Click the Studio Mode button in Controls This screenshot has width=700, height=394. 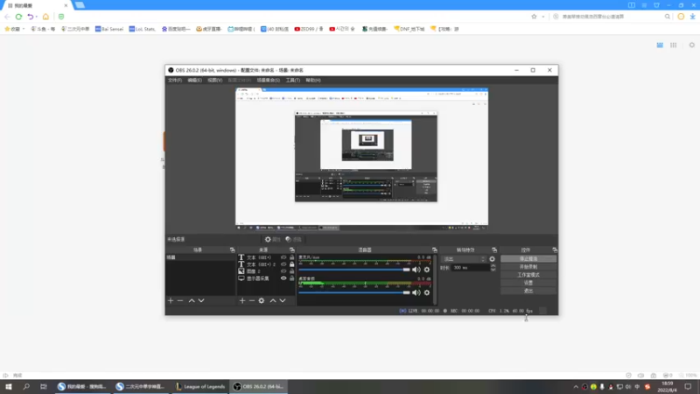[x=528, y=275]
